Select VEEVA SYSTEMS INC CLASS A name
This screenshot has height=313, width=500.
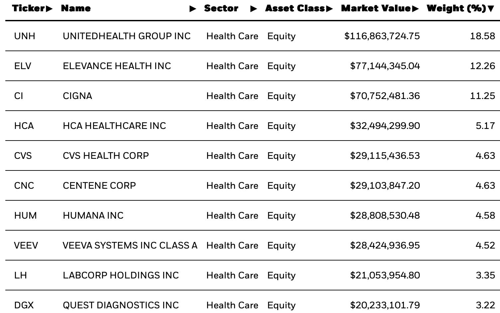pyautogui.click(x=130, y=245)
